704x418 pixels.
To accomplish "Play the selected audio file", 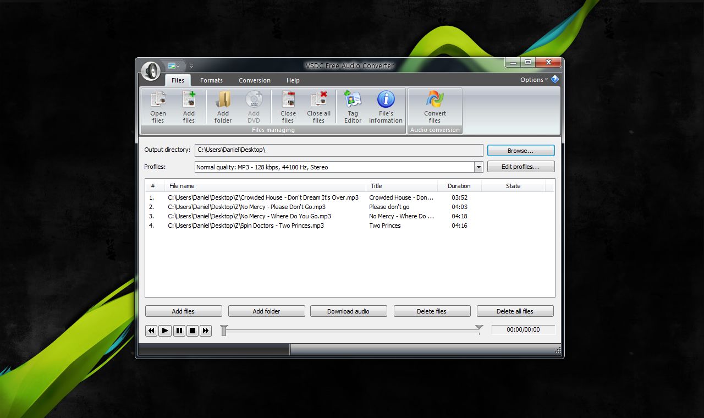I will (x=165, y=331).
